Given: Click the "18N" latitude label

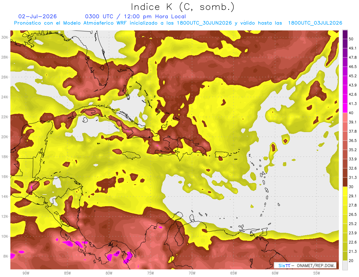Looking at the screenshot, I should (x=4, y=157).
